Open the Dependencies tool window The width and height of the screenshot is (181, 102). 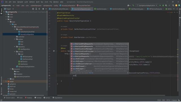57,98
